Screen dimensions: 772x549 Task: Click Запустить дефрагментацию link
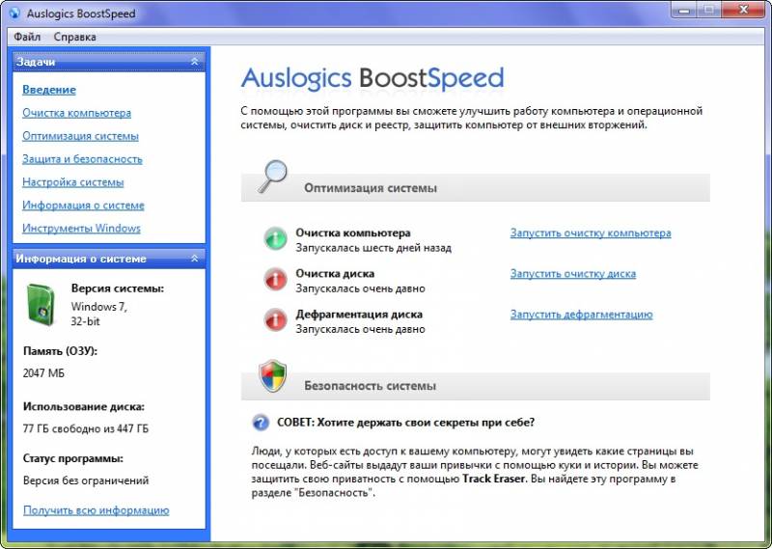coord(582,315)
